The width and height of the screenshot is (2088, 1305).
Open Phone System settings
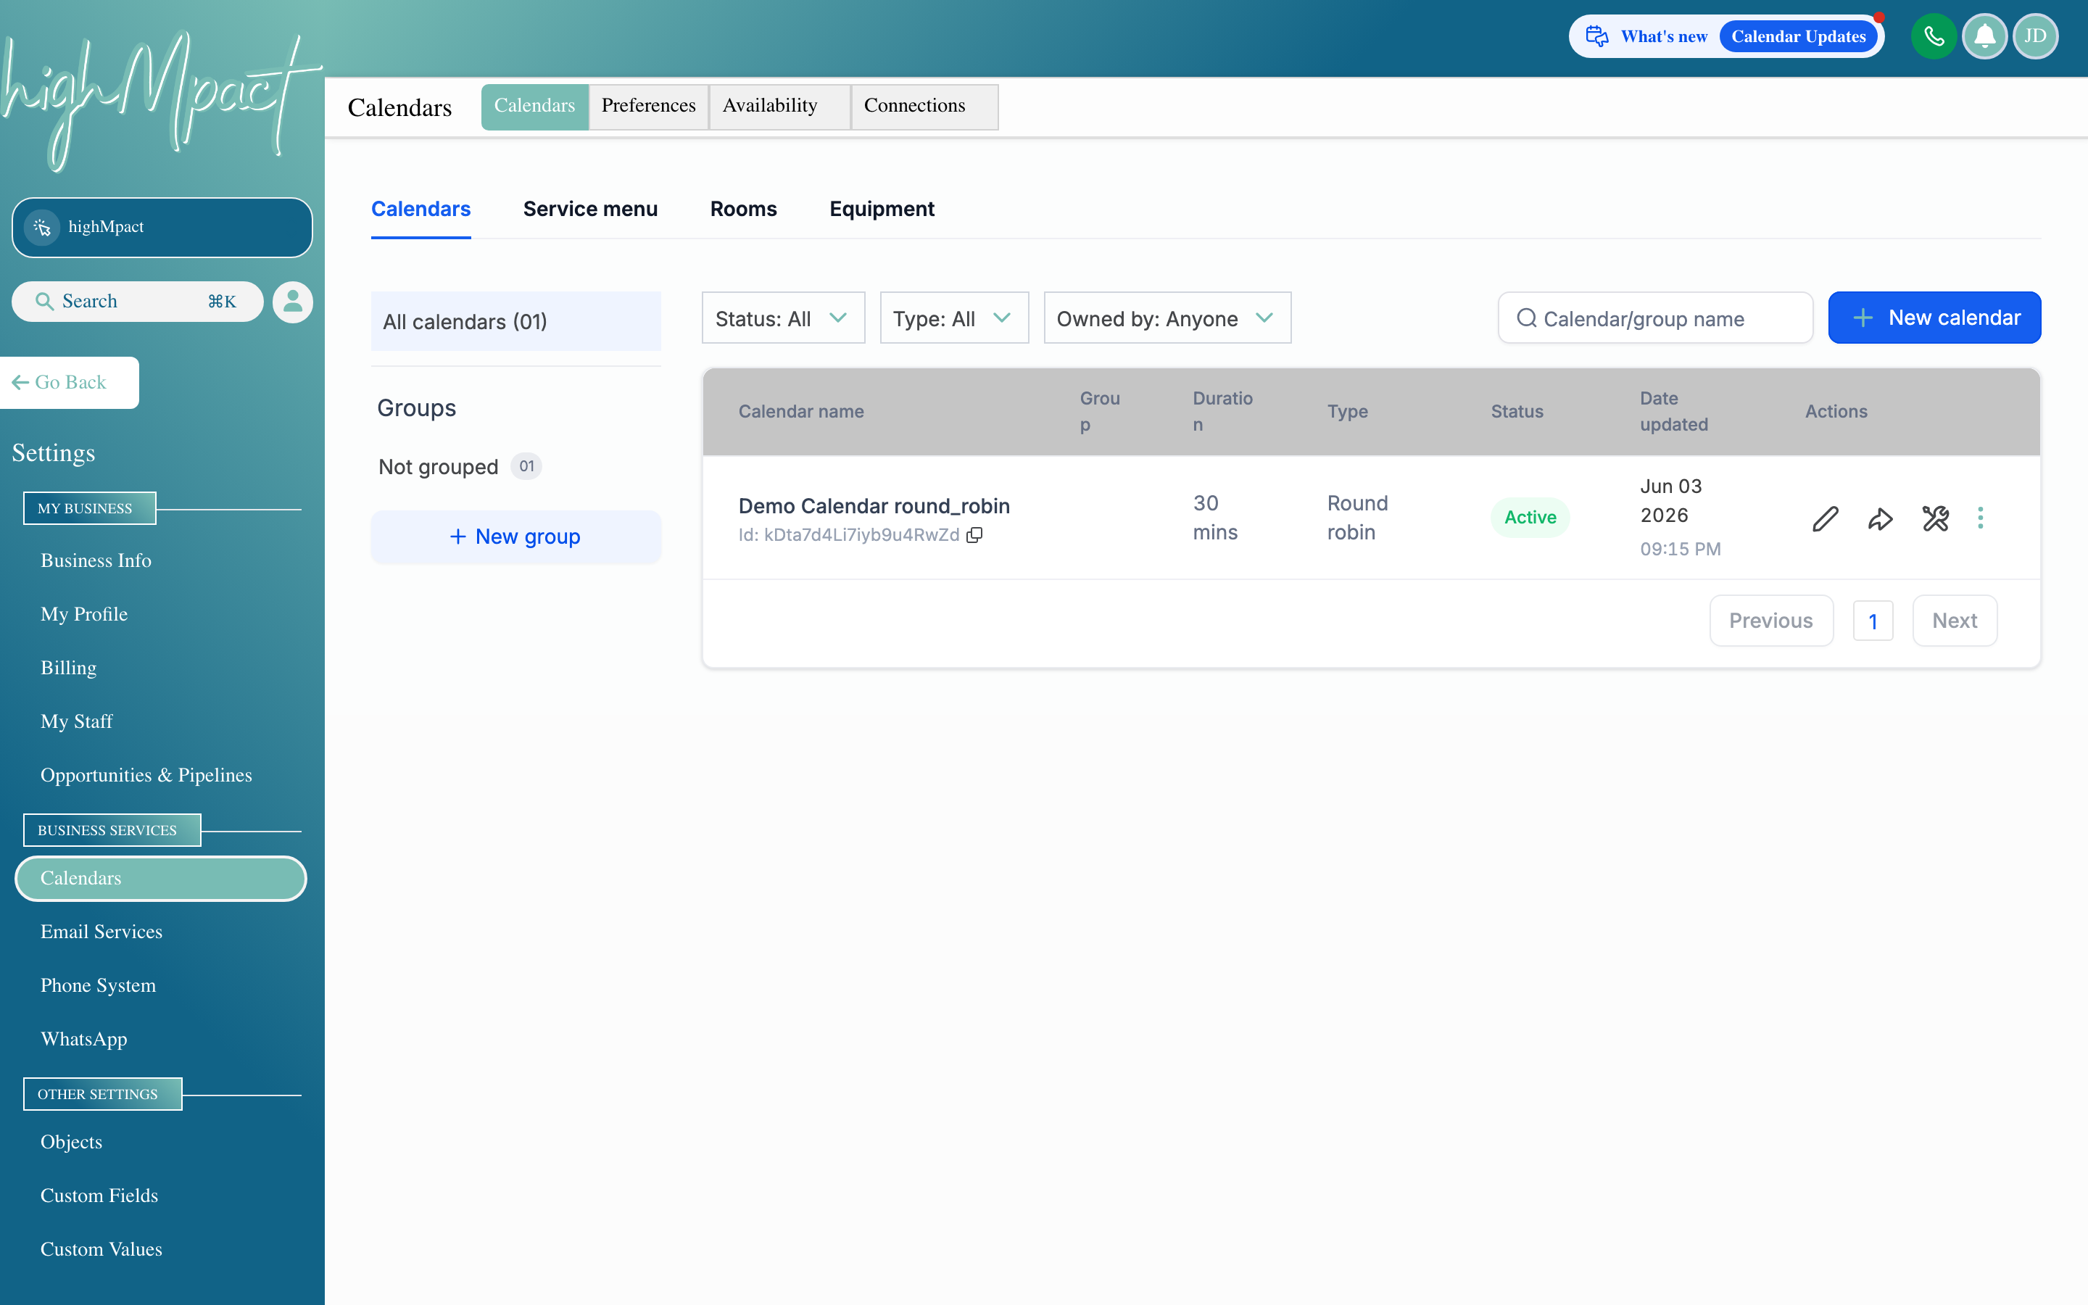click(x=97, y=985)
